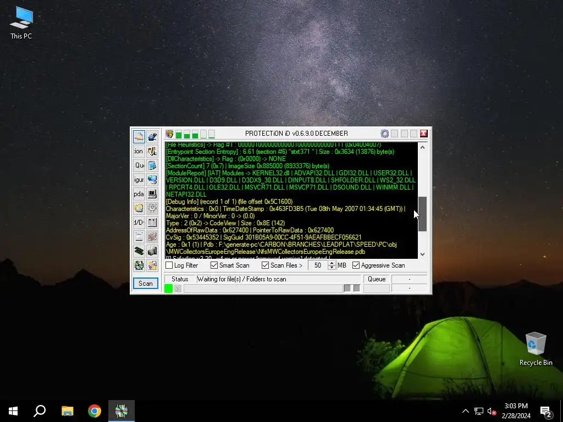Click the '[SectionCount] 7 (0x7)' log line
Viewport: 563px width, 422px height.
point(247,166)
